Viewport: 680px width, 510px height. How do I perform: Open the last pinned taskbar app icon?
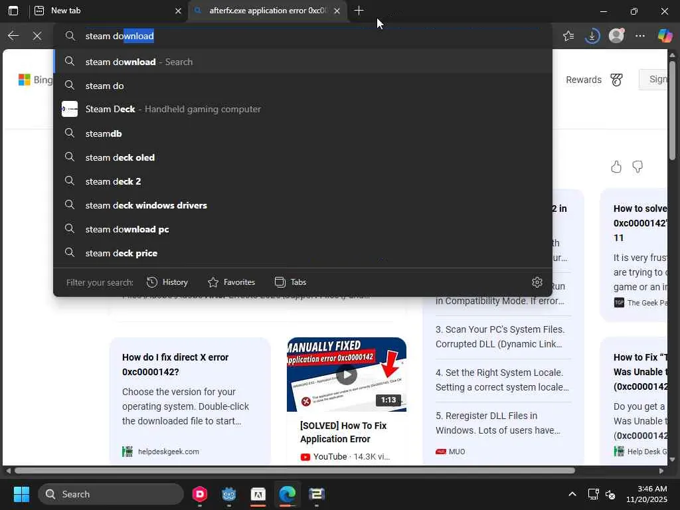coord(317,494)
